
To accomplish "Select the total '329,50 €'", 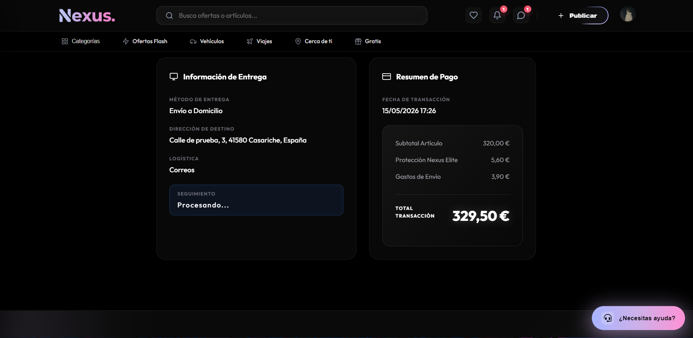I will pyautogui.click(x=481, y=216).
